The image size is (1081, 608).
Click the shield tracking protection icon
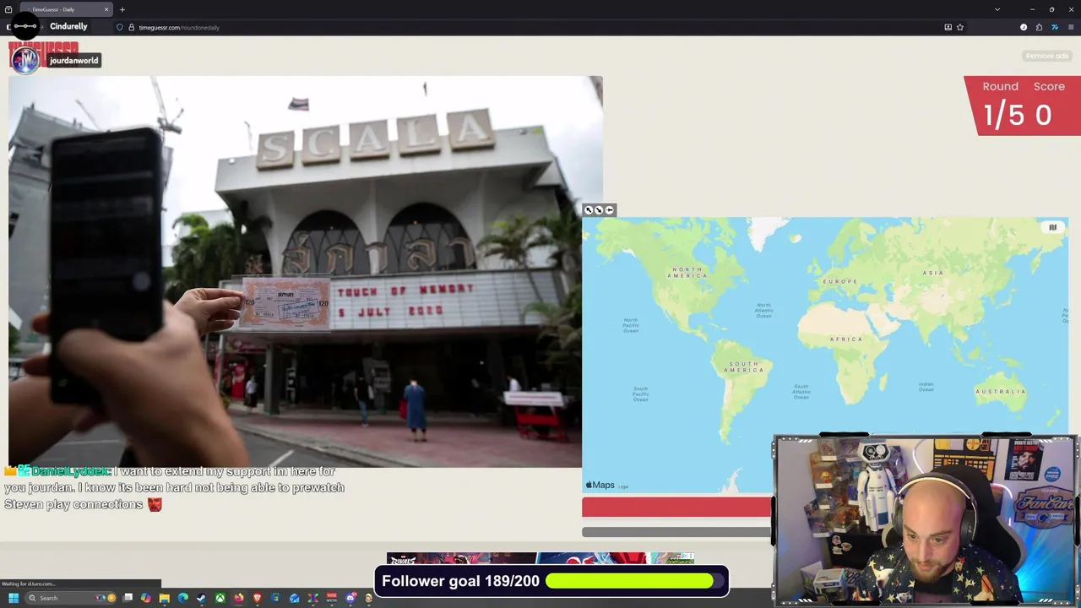tap(119, 27)
